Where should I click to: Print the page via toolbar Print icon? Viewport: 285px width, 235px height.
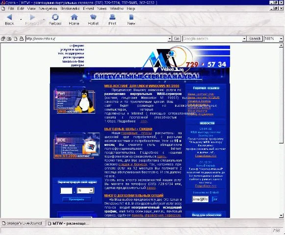coord(112,20)
